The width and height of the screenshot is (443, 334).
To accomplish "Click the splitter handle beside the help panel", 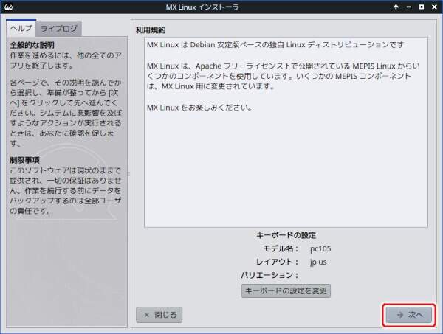I will click(x=128, y=175).
